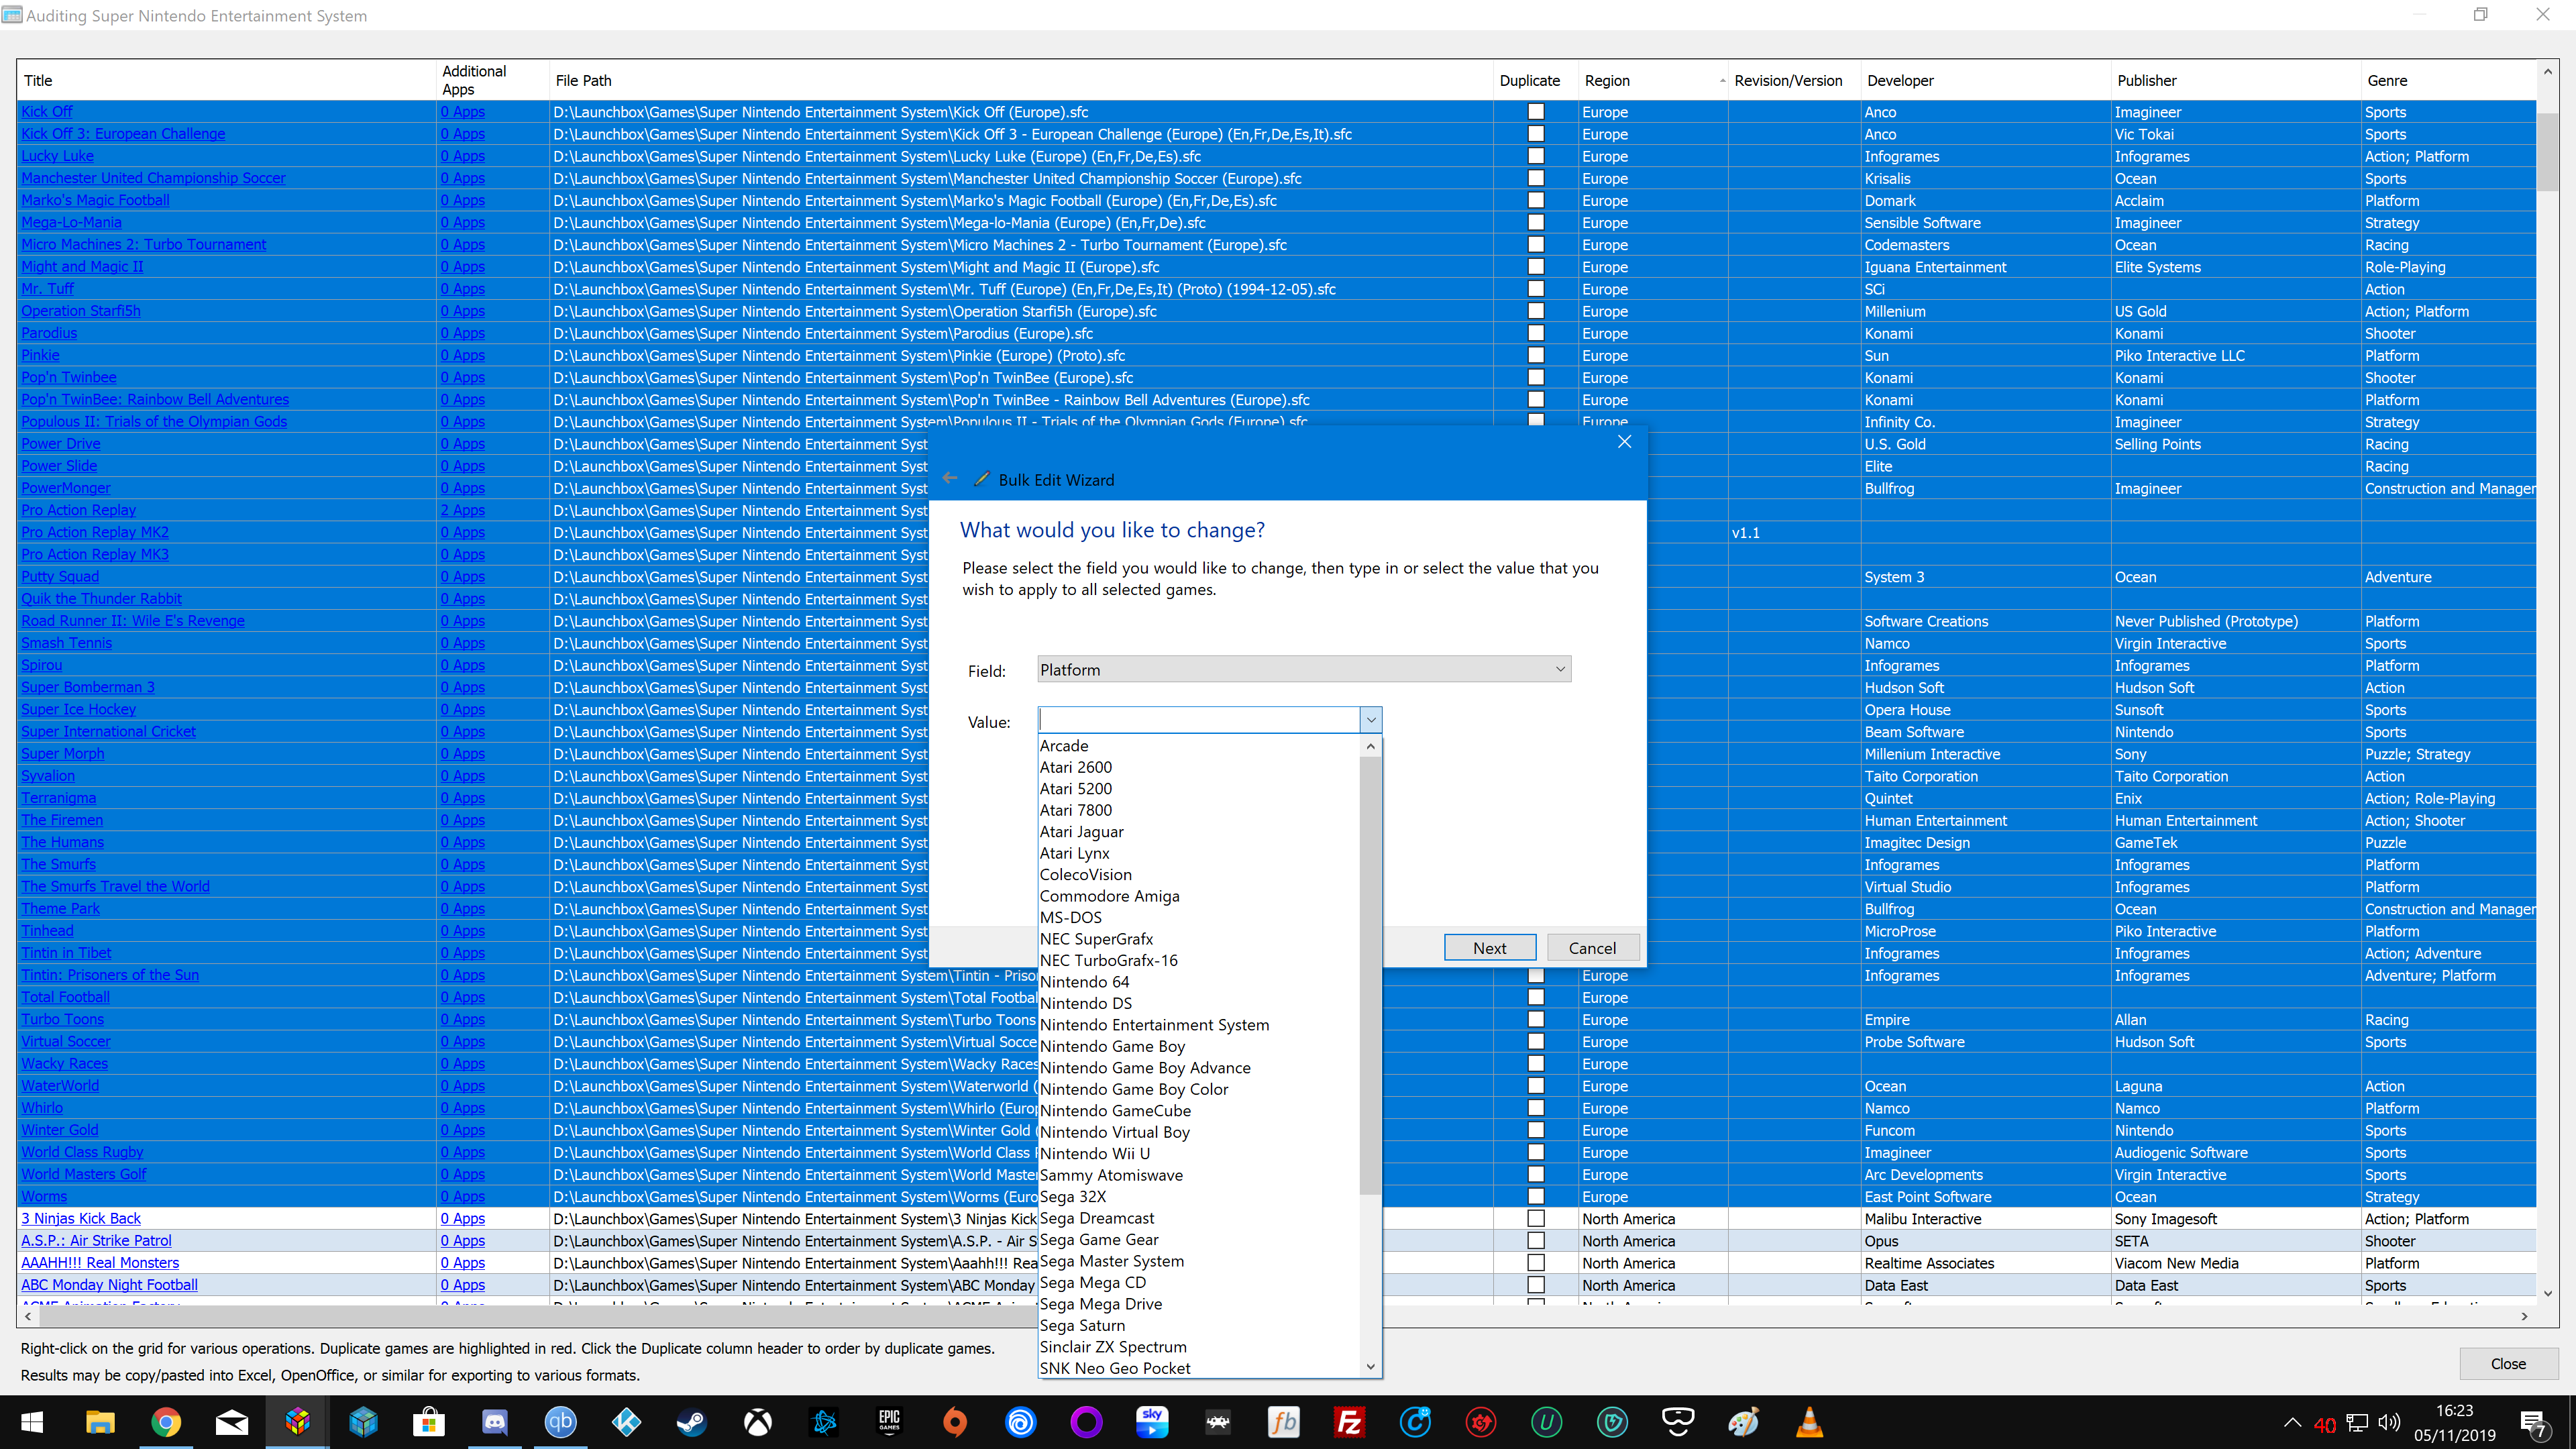Open the Mail app in taskbar
Image resolution: width=2576 pixels, height=1449 pixels.
point(232,1422)
